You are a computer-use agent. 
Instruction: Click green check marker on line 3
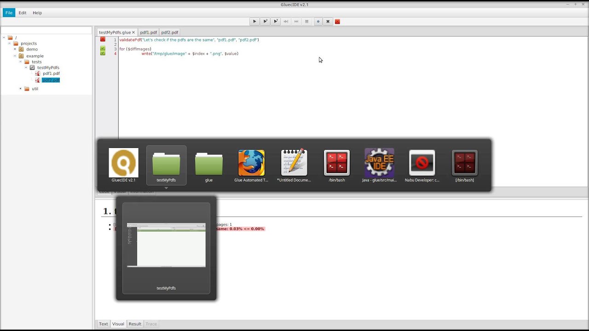point(103,49)
